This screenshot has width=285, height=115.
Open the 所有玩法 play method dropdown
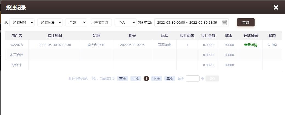50,22
